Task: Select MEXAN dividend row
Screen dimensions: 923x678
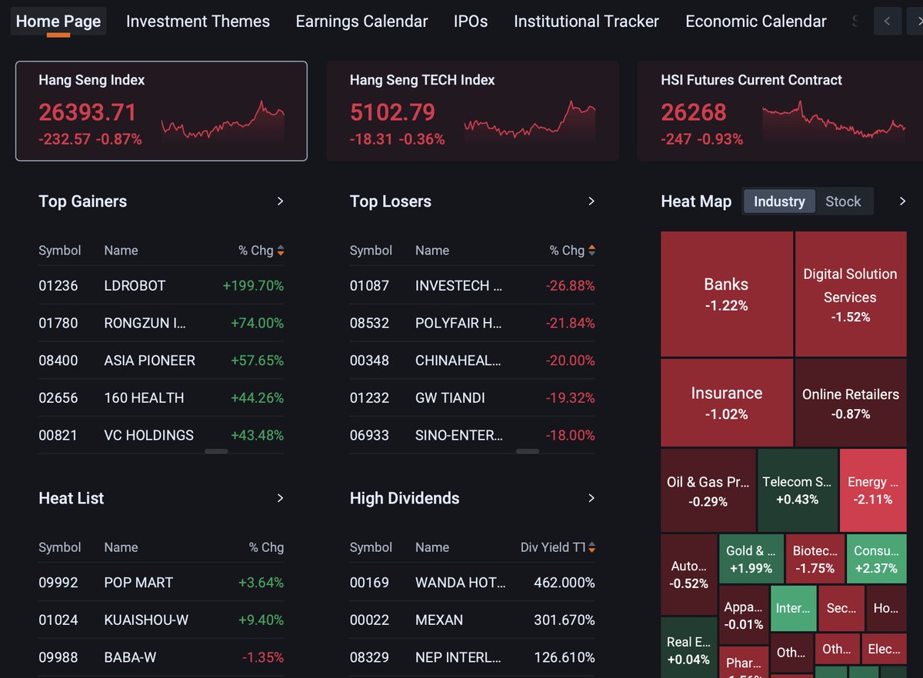Action: pyautogui.click(x=472, y=620)
